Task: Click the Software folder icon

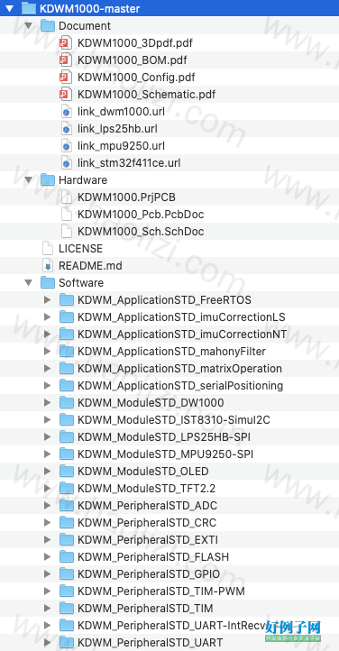Action: tap(48, 283)
